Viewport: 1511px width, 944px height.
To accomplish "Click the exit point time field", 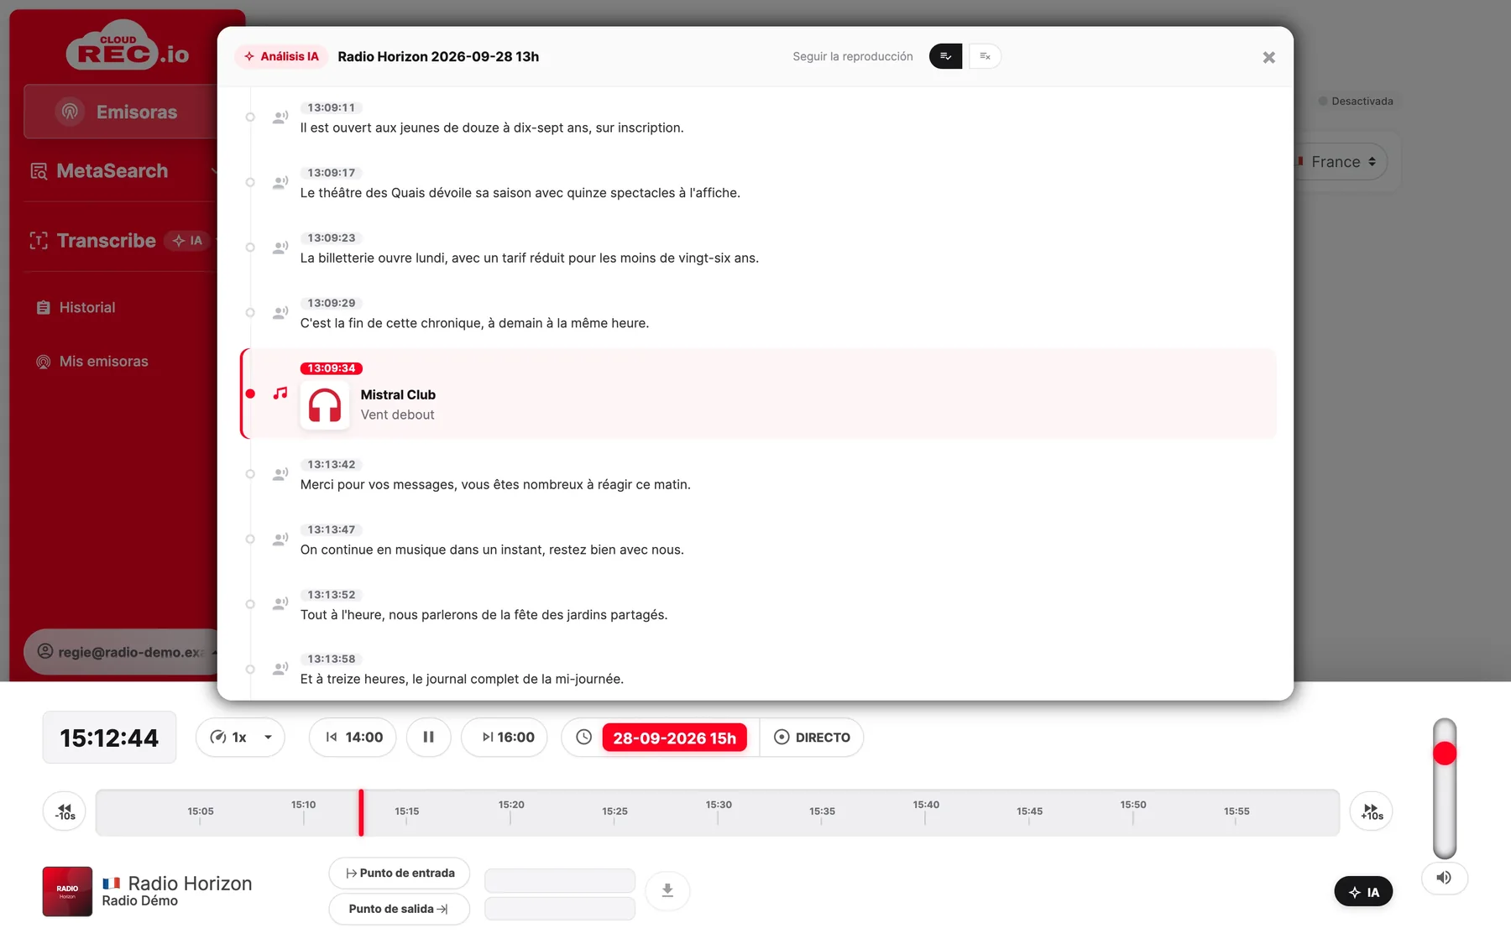I will [x=560, y=909].
